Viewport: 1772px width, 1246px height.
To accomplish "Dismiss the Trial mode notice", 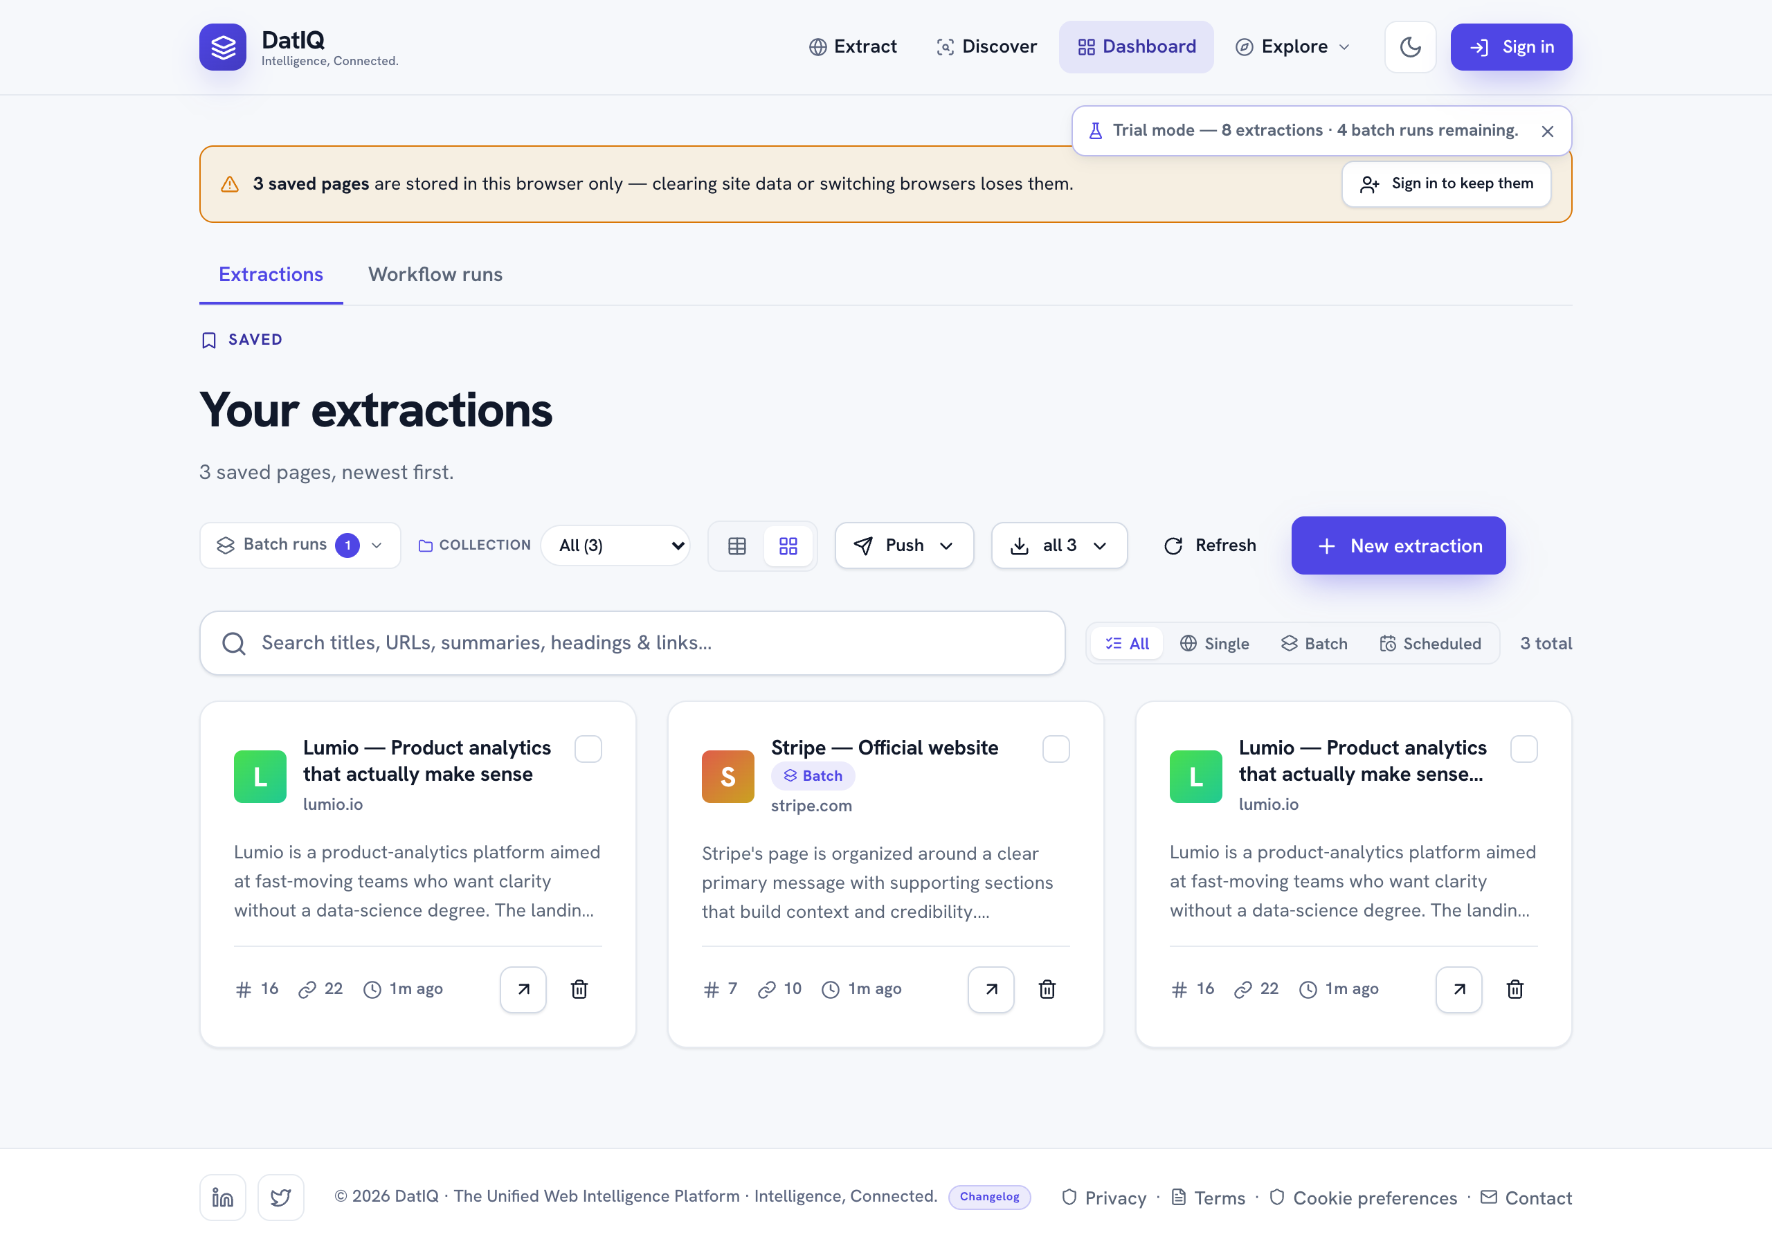I will click(1546, 132).
